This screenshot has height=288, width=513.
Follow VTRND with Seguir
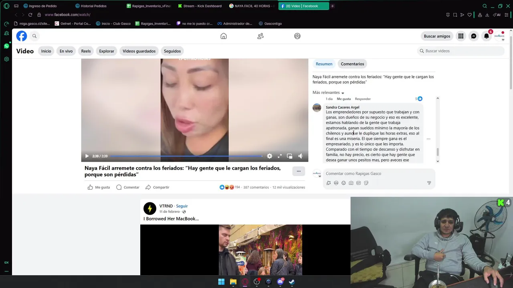[x=182, y=206]
